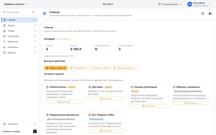Open the Сообщения quick action

[x=78, y=68]
